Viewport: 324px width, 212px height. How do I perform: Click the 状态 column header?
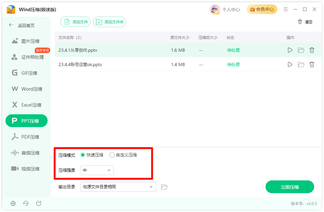pyautogui.click(x=230, y=38)
